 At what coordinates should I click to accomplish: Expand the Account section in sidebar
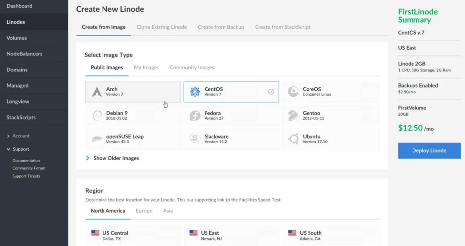click(x=18, y=136)
